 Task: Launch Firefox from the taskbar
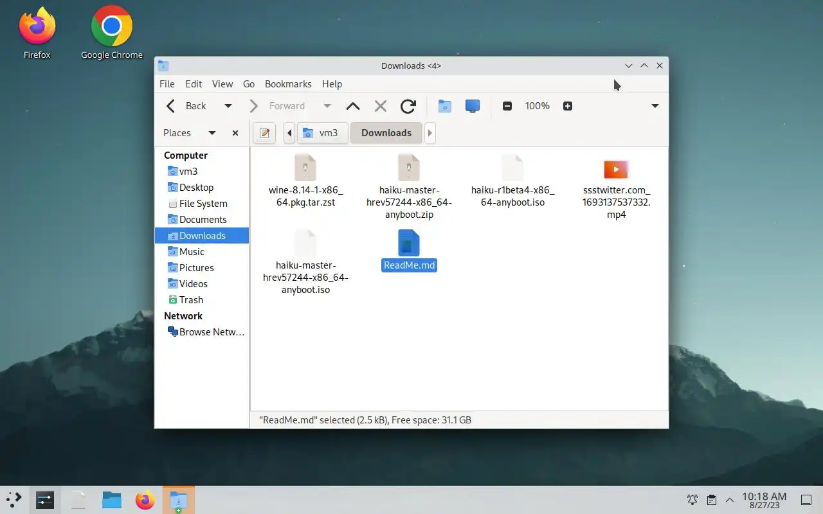point(145,499)
